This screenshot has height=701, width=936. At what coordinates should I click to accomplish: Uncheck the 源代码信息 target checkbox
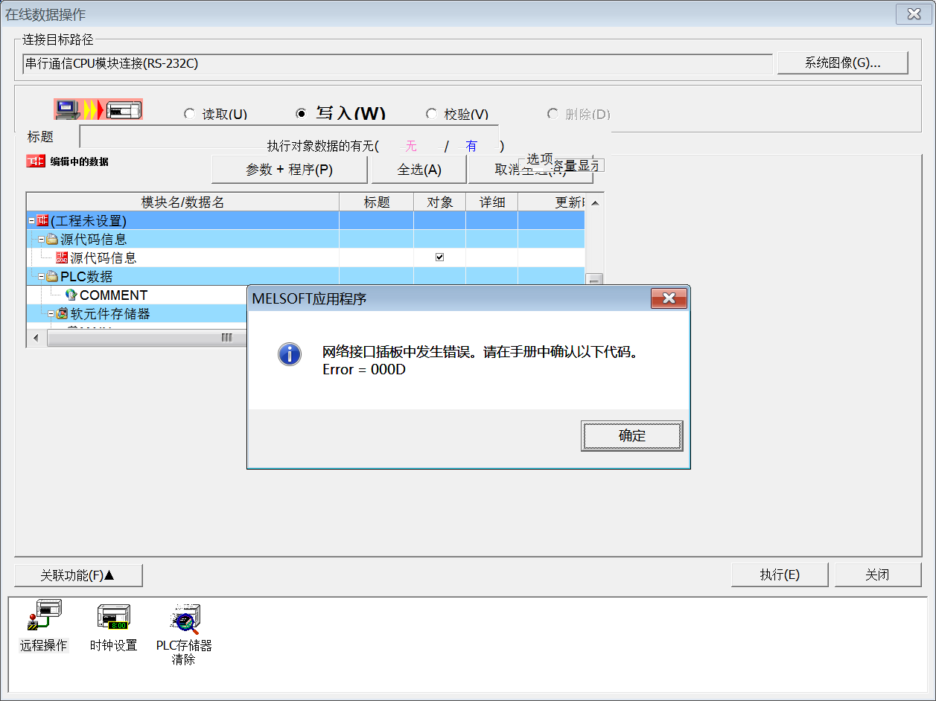click(439, 257)
